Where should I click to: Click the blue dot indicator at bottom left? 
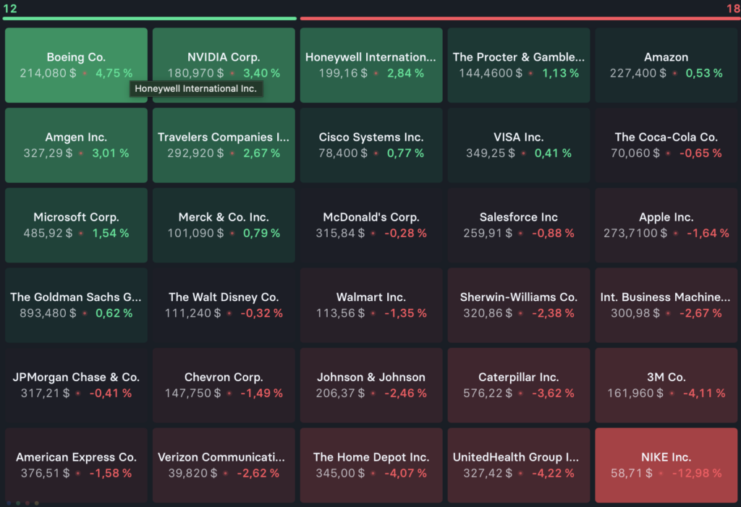tap(9, 503)
